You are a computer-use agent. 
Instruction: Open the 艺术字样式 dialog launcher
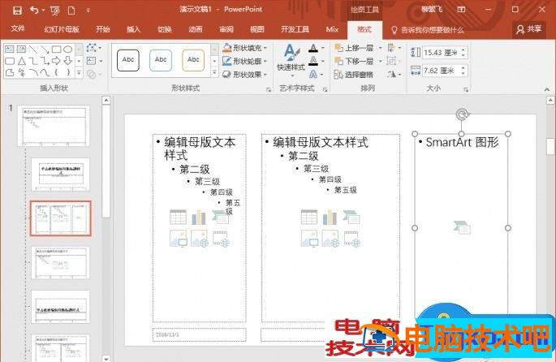pos(325,90)
